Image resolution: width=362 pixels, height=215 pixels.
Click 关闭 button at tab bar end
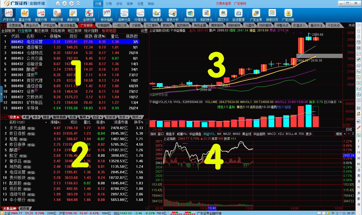tap(351, 25)
